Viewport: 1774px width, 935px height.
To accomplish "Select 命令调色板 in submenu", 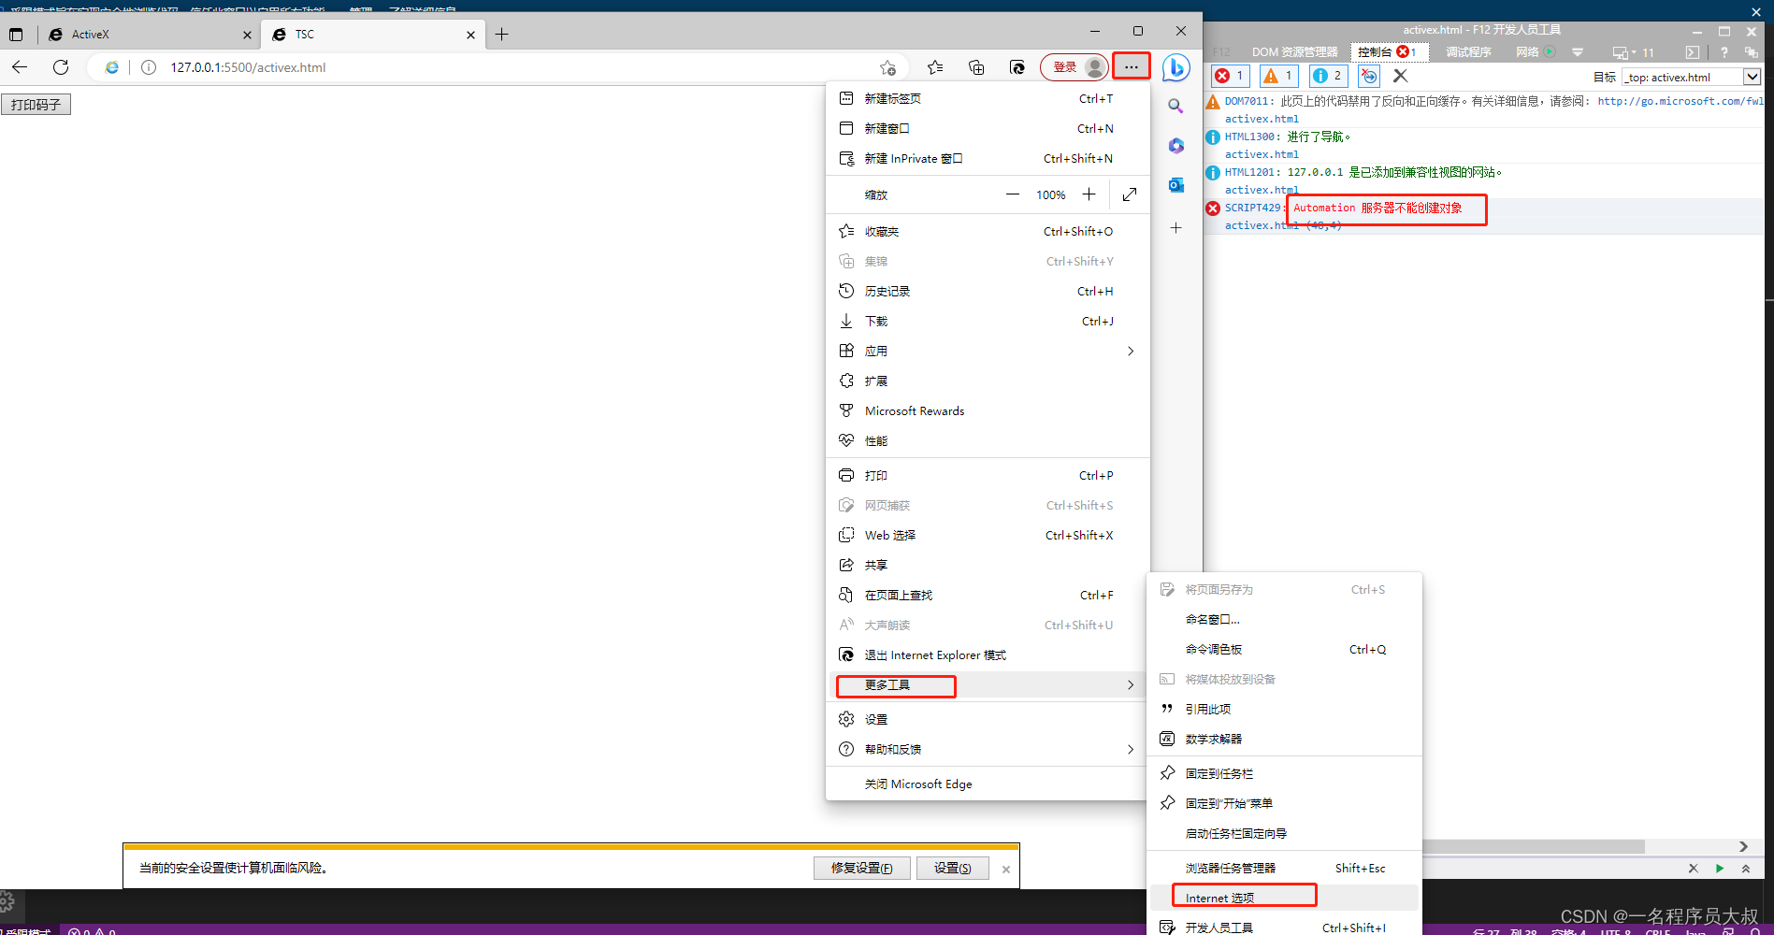I will click(1284, 649).
